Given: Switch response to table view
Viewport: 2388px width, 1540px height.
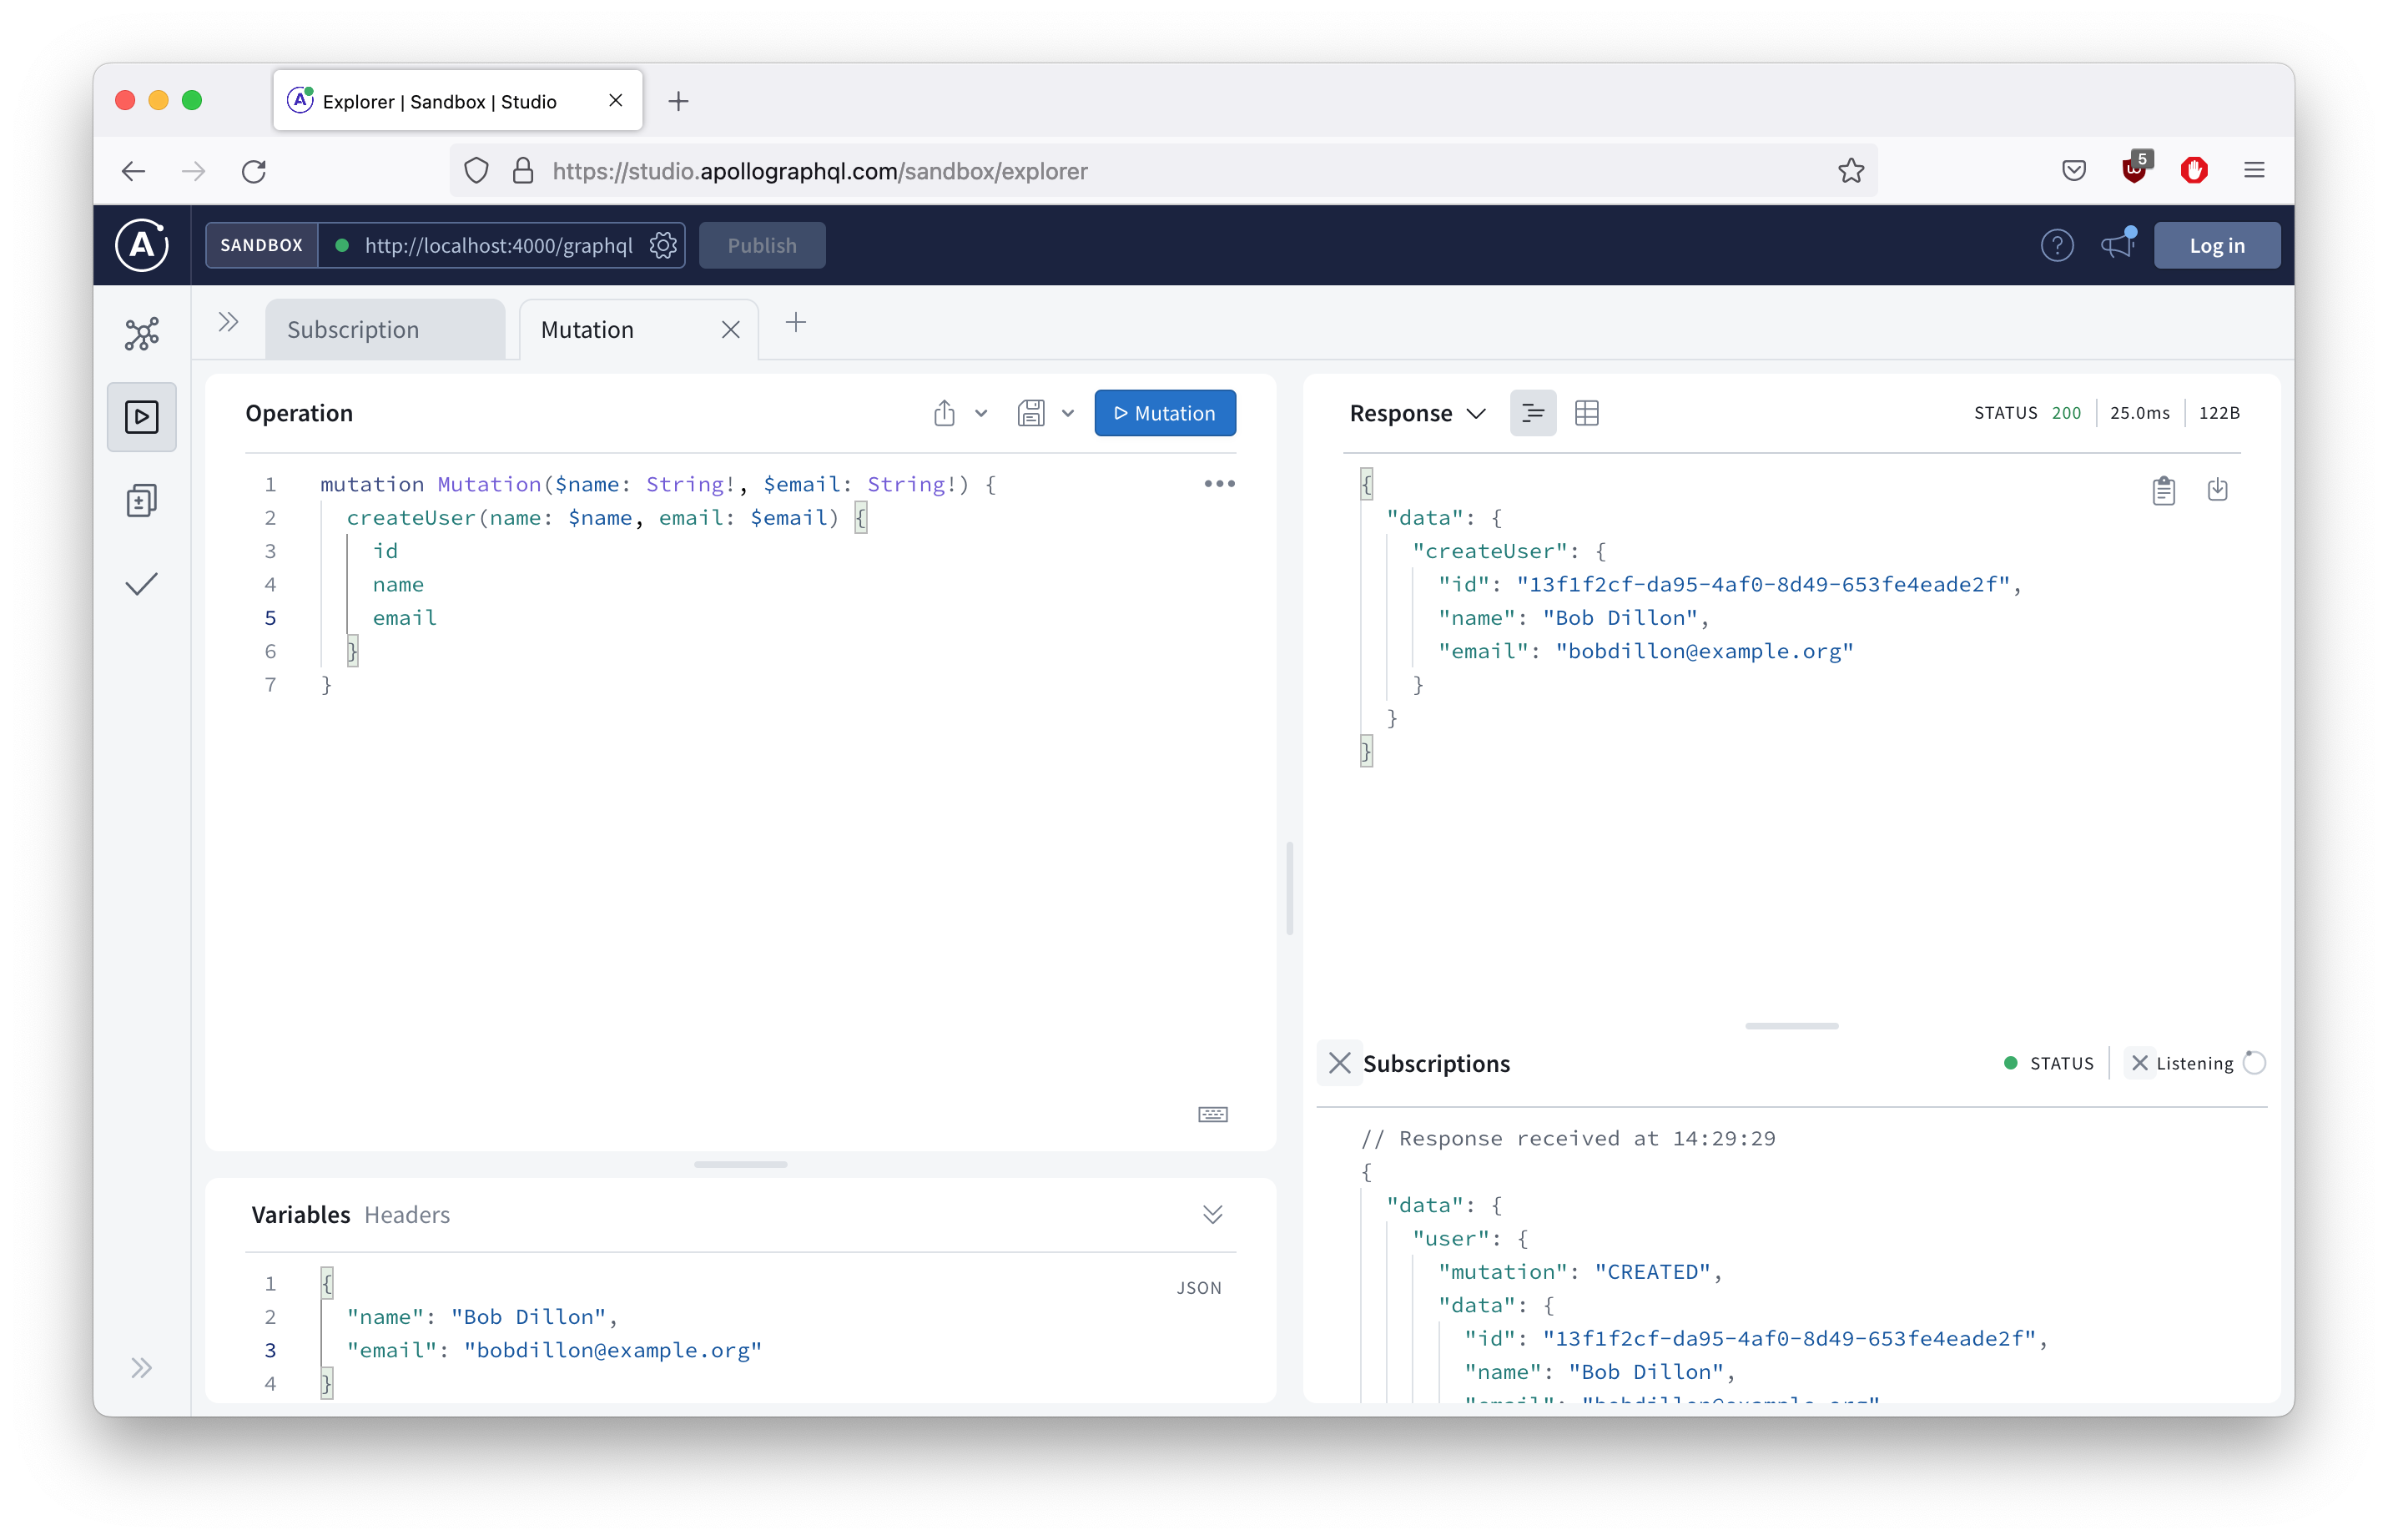Looking at the screenshot, I should 1586,413.
